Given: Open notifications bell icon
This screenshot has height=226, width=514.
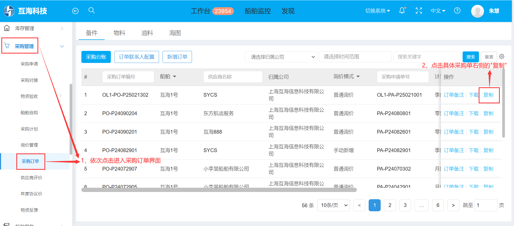Looking at the screenshot, I should coord(402,11).
